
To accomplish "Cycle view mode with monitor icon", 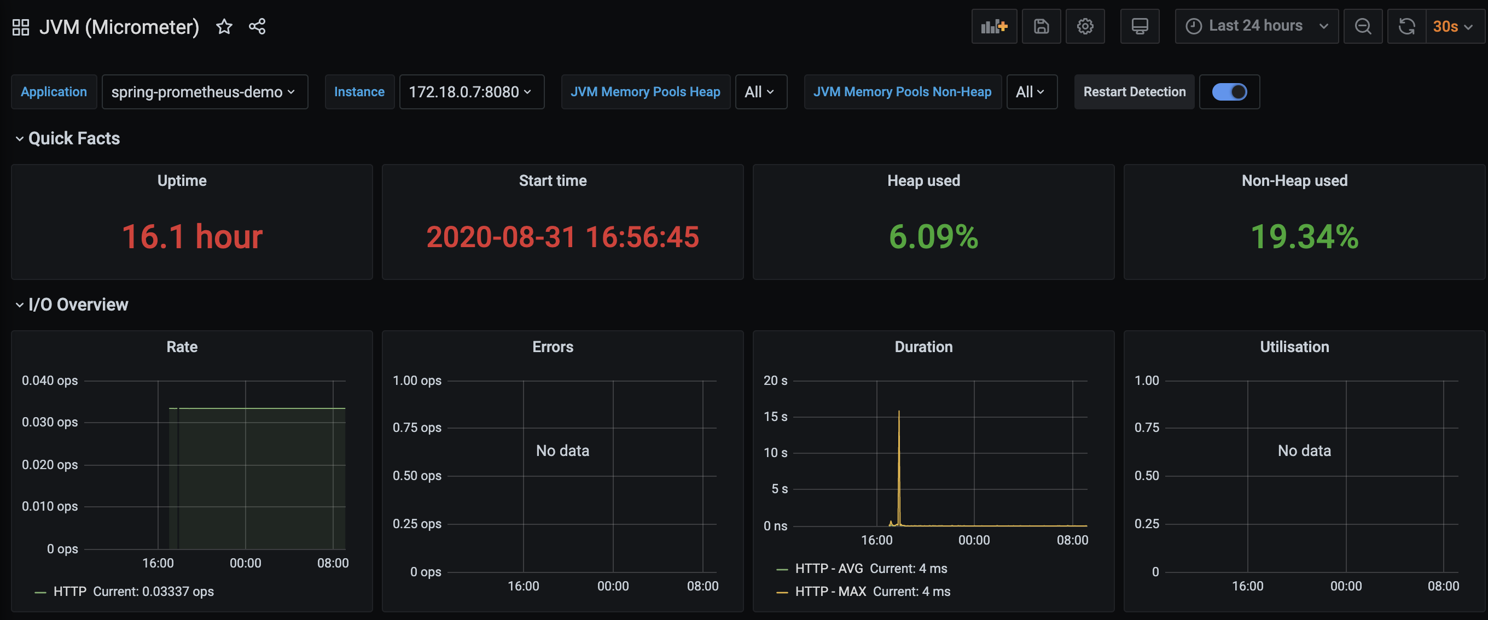I will [x=1139, y=27].
